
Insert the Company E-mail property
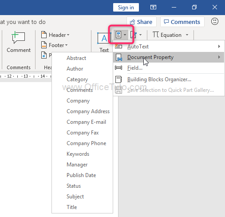[x=82, y=122]
